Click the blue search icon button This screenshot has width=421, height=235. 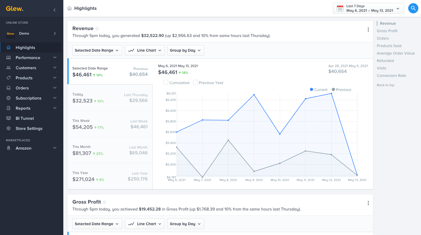pos(413,8)
